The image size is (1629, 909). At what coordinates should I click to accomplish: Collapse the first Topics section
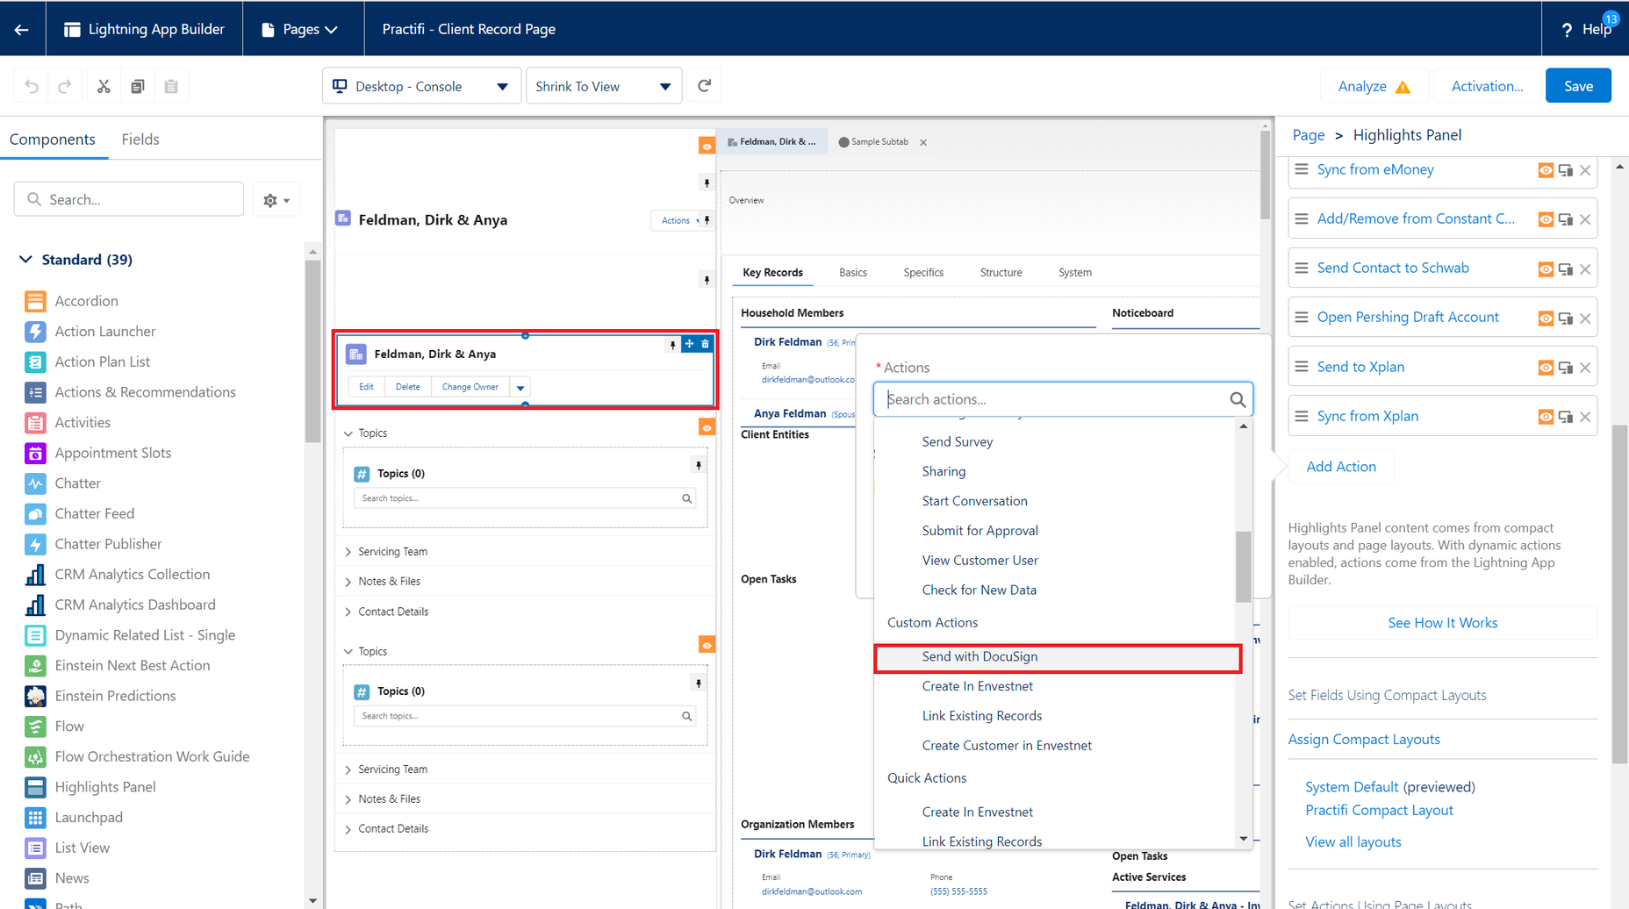pos(348,433)
